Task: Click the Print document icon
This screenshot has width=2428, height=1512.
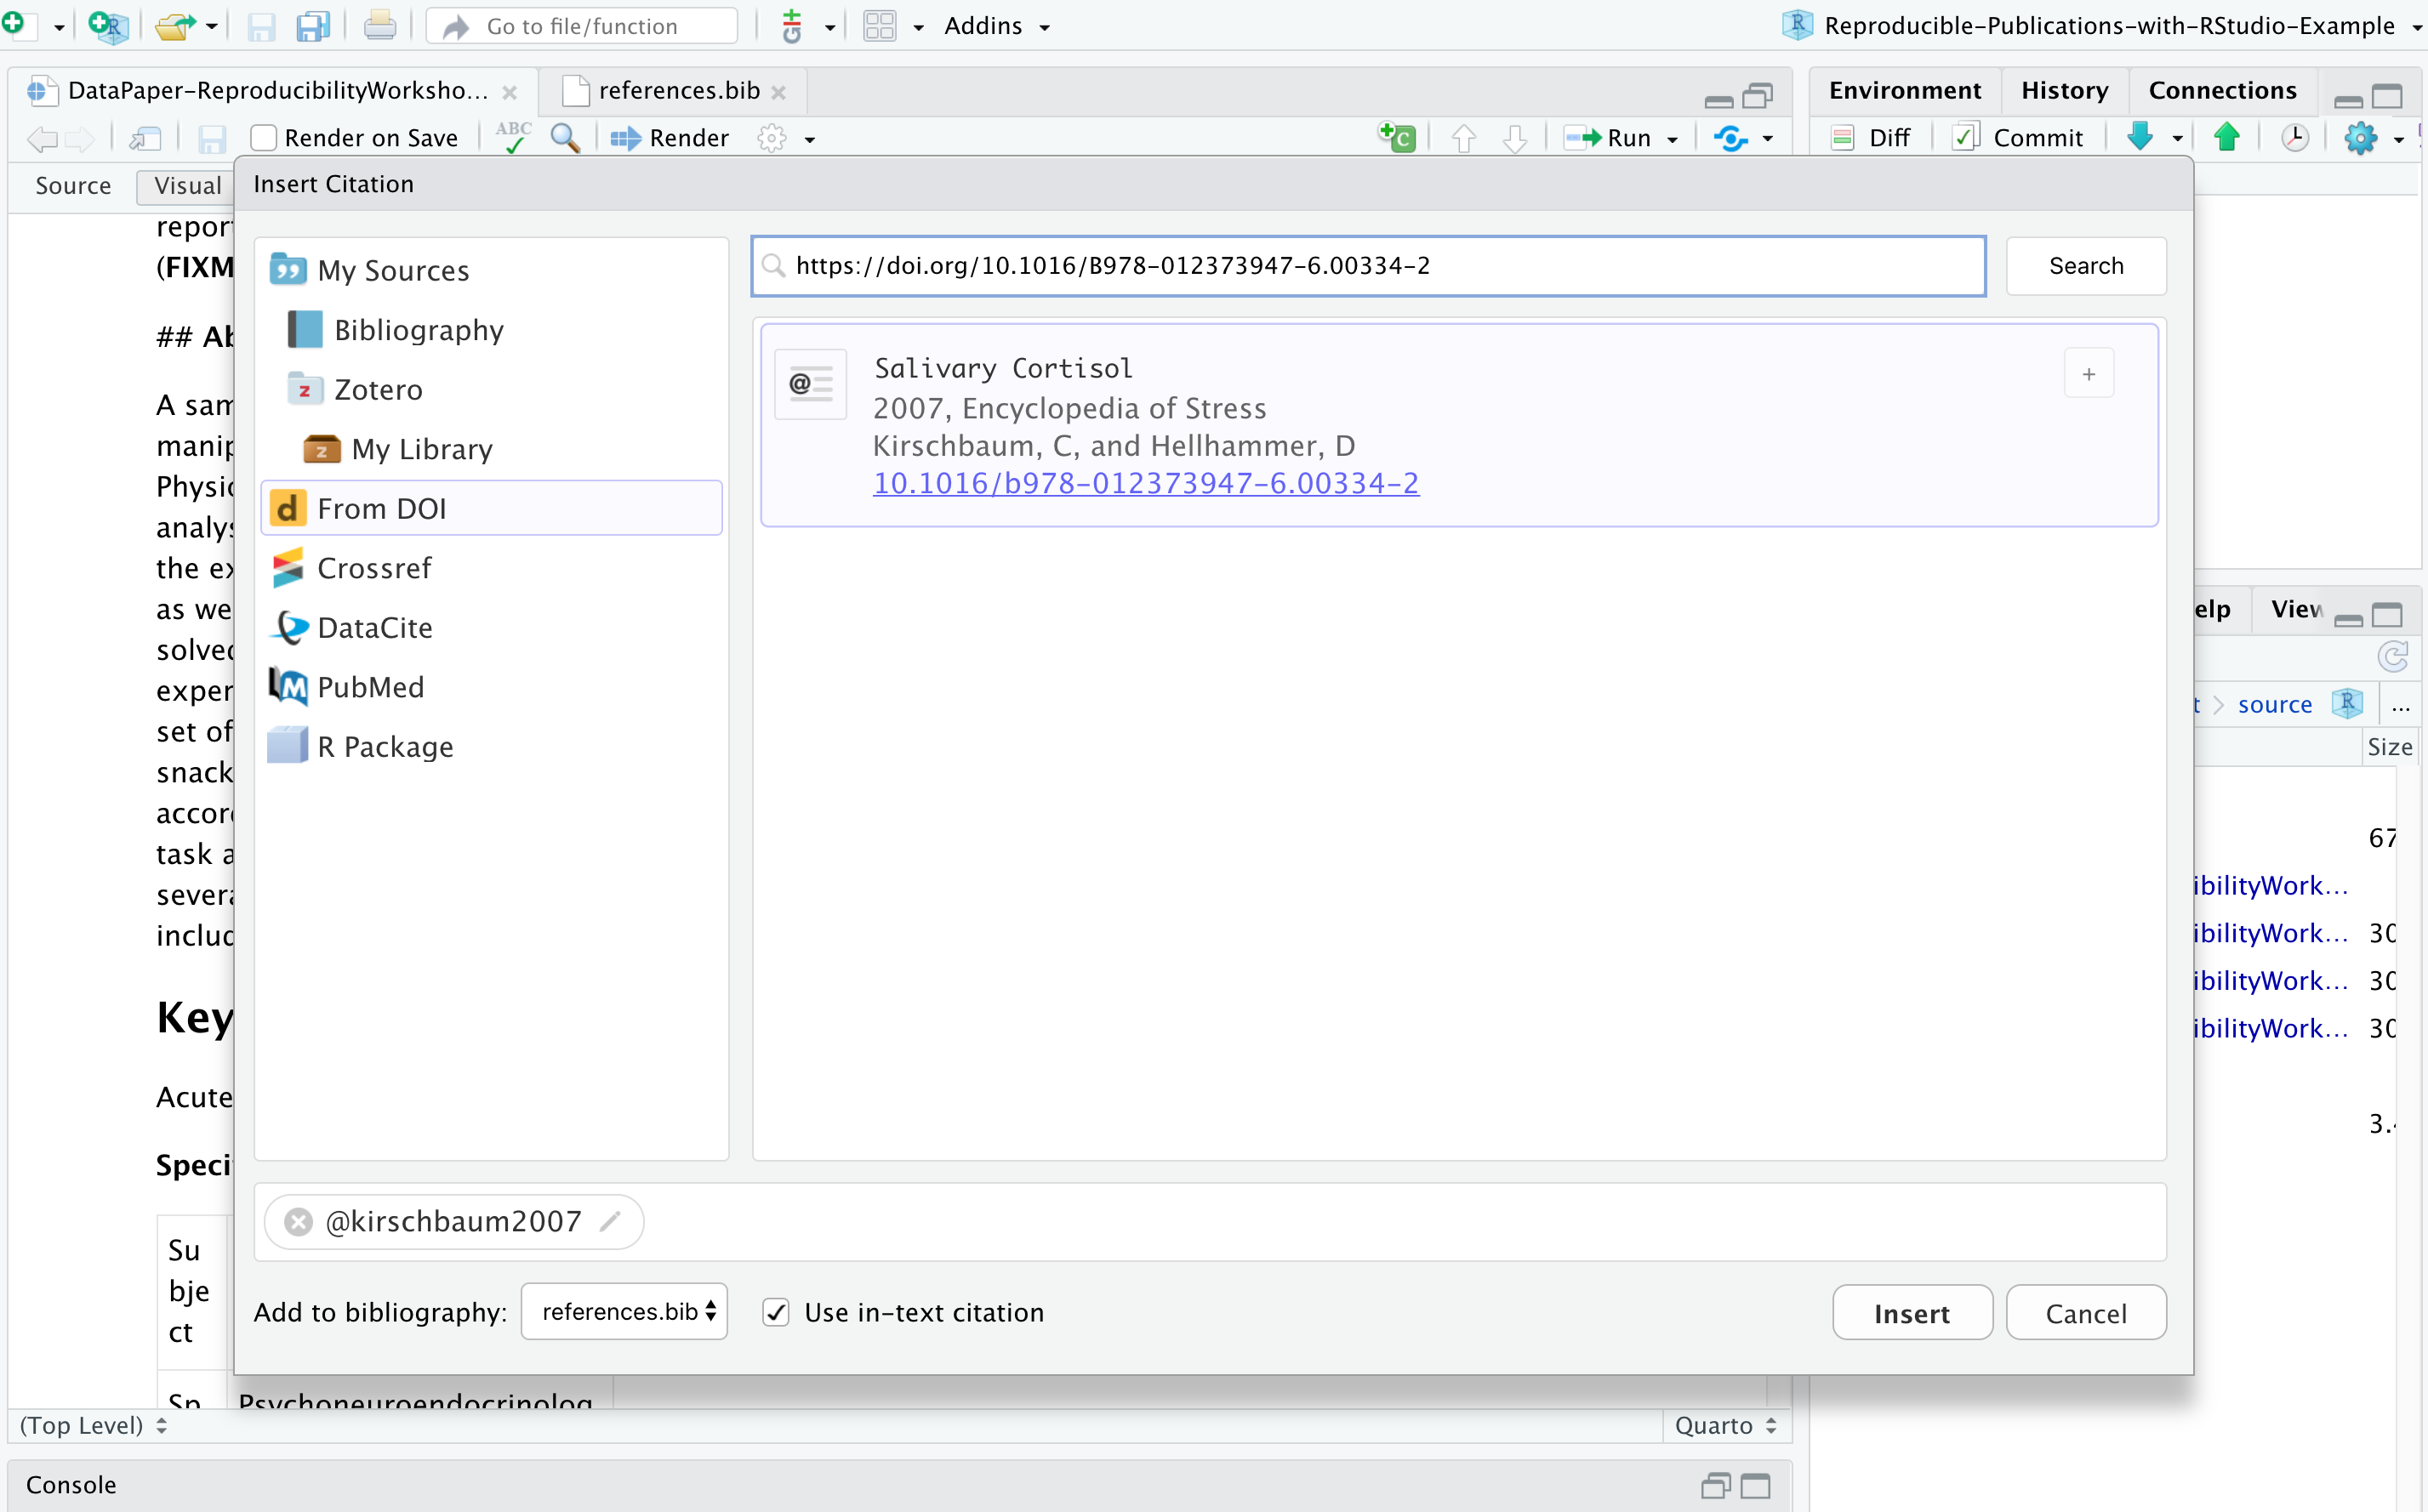Action: [379, 26]
